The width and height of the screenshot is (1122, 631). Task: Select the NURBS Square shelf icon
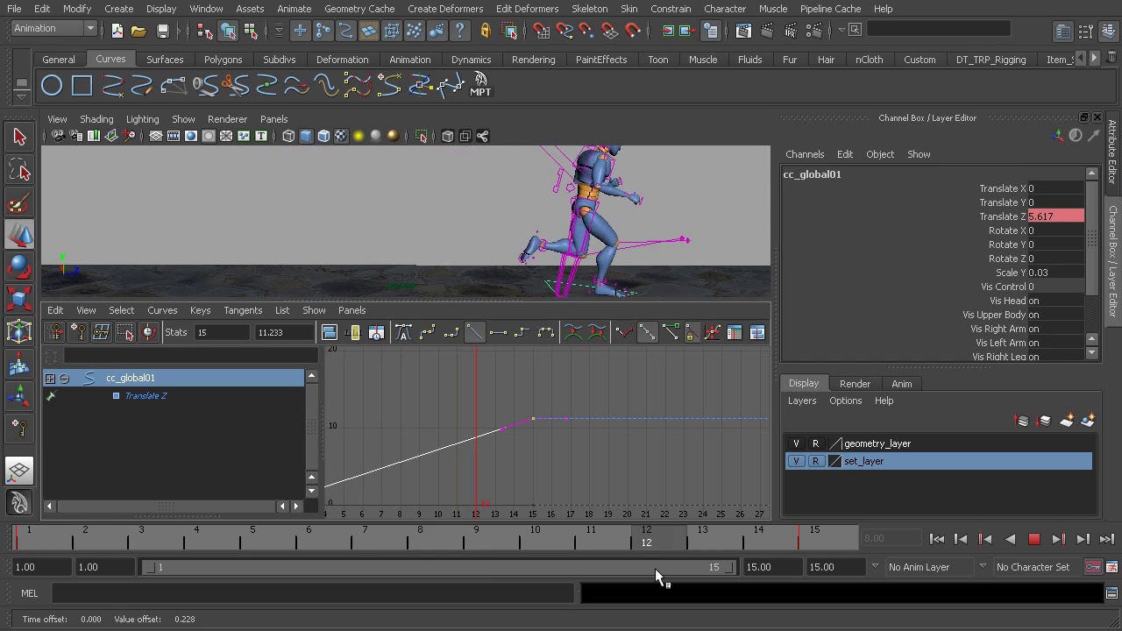[82, 86]
